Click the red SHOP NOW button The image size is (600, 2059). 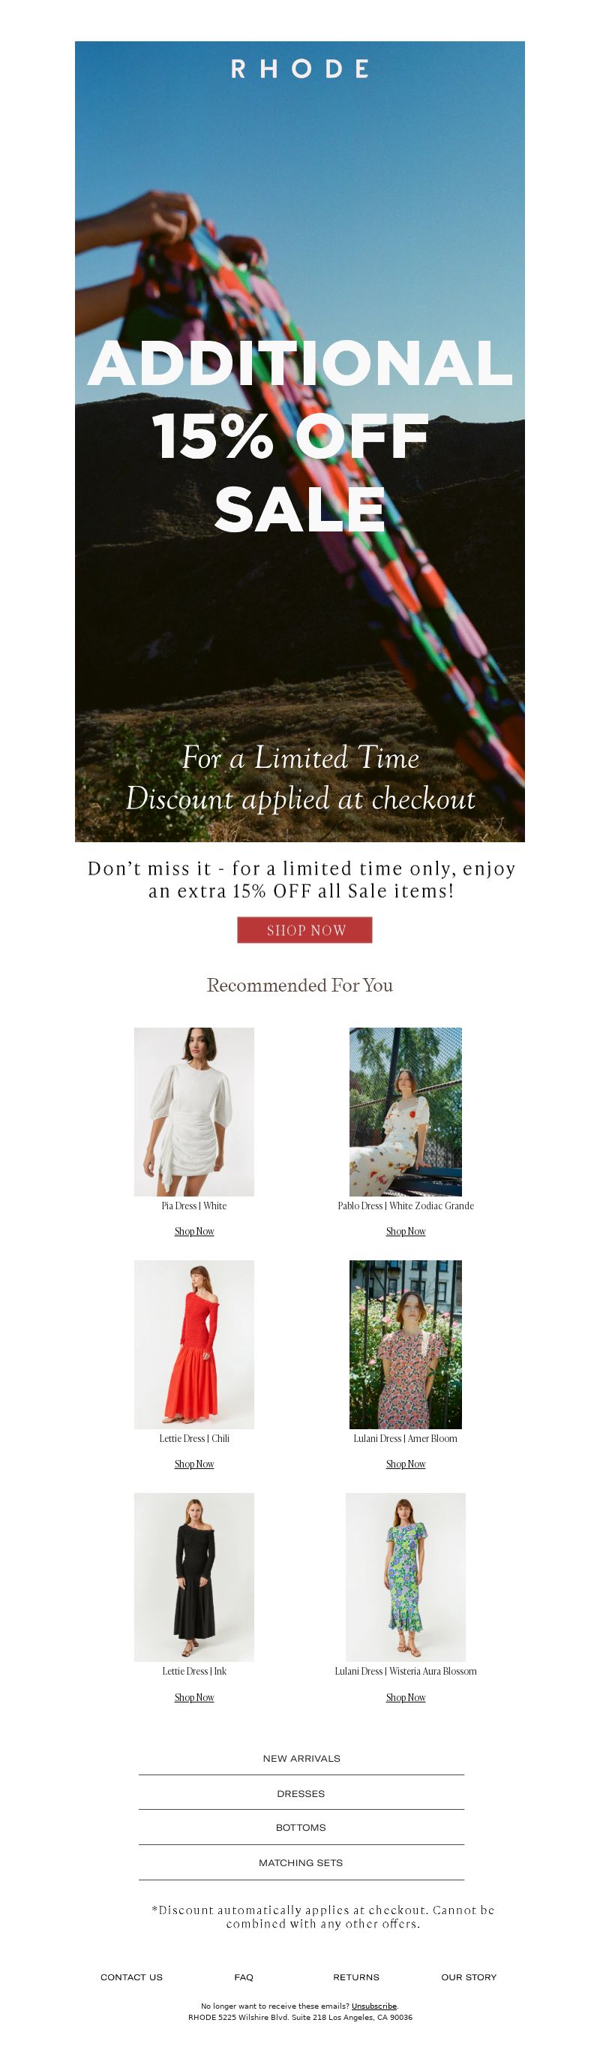pos(304,930)
